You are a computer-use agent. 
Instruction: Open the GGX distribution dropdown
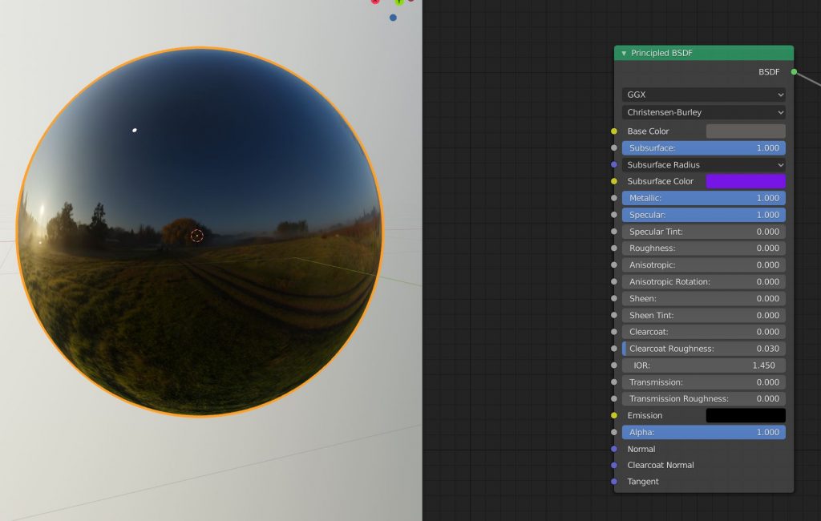point(703,95)
